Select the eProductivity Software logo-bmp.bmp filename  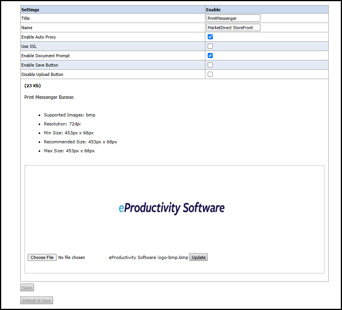(x=148, y=257)
